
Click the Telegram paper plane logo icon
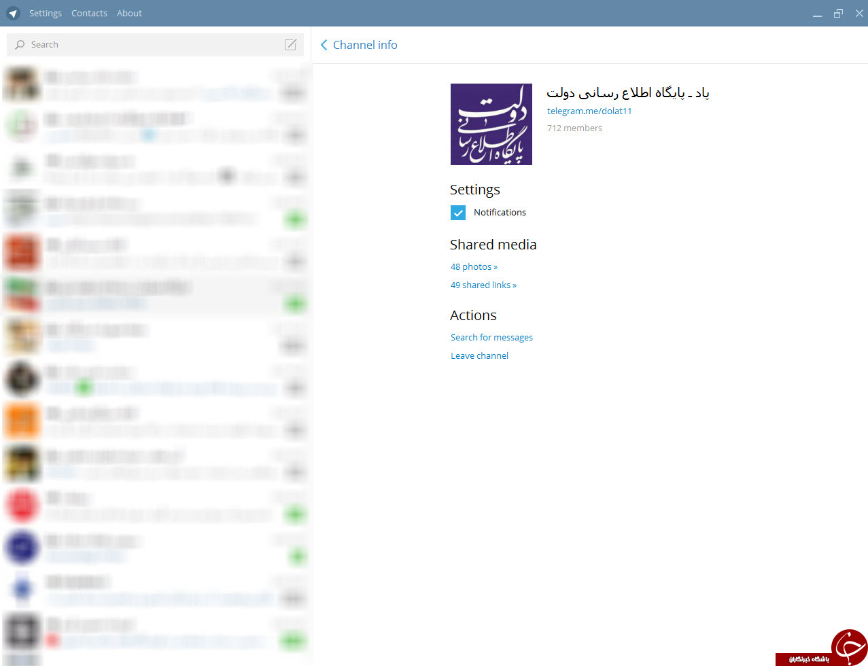coord(13,13)
